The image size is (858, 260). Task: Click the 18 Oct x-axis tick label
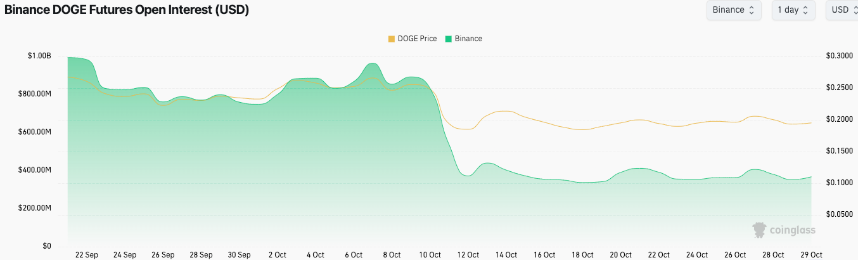(582, 255)
